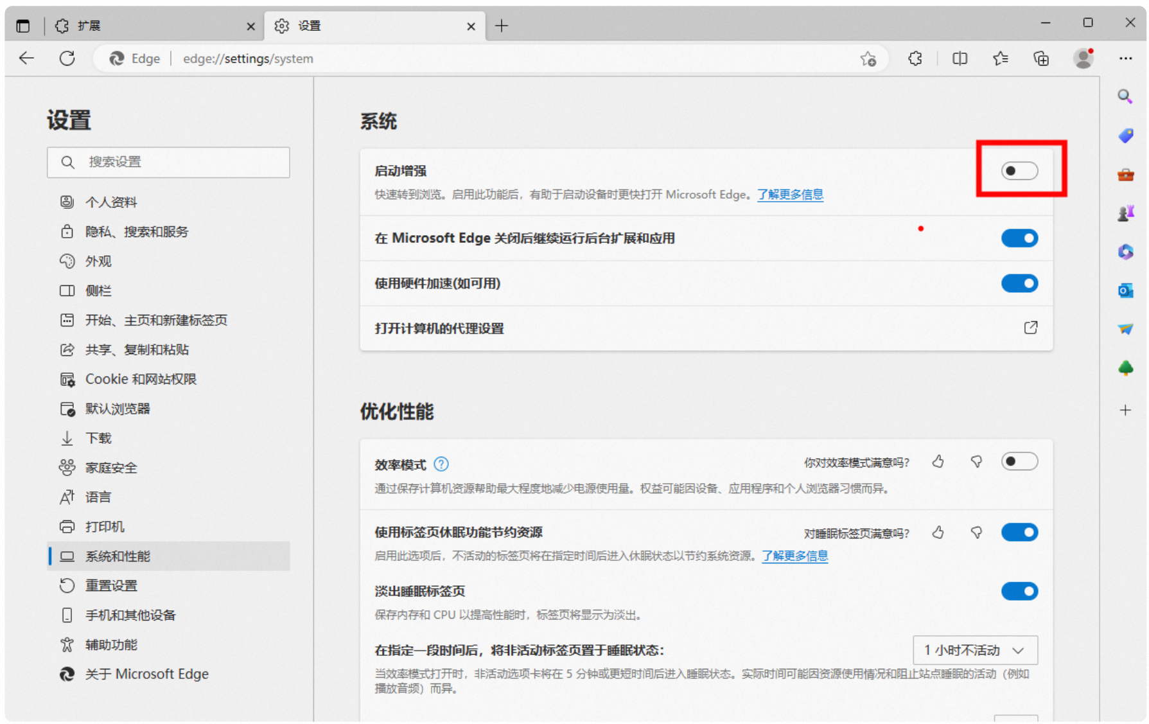
Task: Give thumbs down for 效率模式
Action: tap(976, 462)
